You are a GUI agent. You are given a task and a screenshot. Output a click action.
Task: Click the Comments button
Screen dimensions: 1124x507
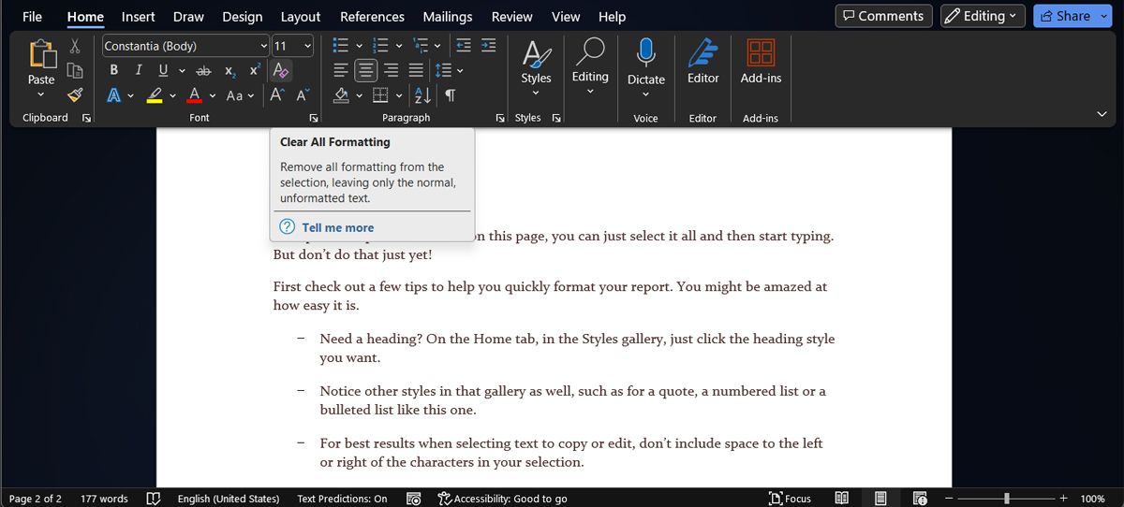[x=882, y=16]
